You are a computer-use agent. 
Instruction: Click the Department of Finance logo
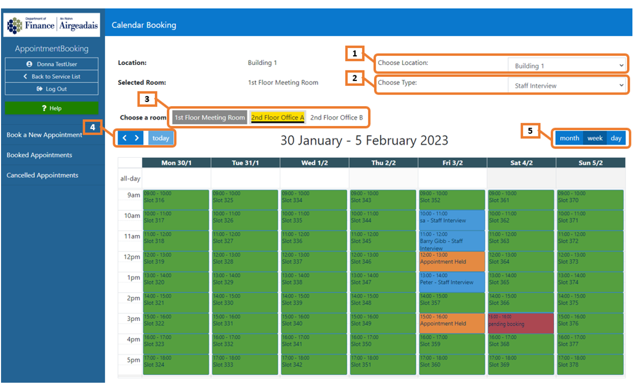pos(52,25)
